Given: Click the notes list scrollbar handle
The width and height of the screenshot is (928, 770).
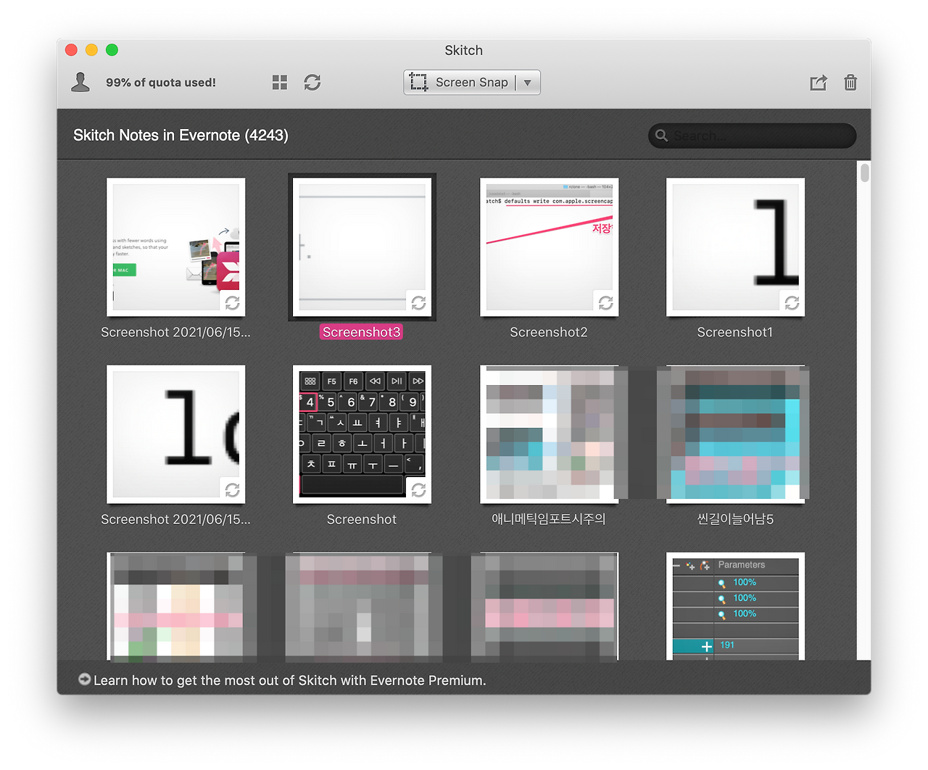Looking at the screenshot, I should pos(864,173).
